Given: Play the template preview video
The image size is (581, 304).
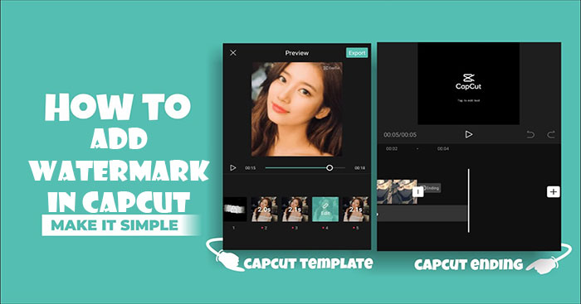Looking at the screenshot, I should 232,168.
